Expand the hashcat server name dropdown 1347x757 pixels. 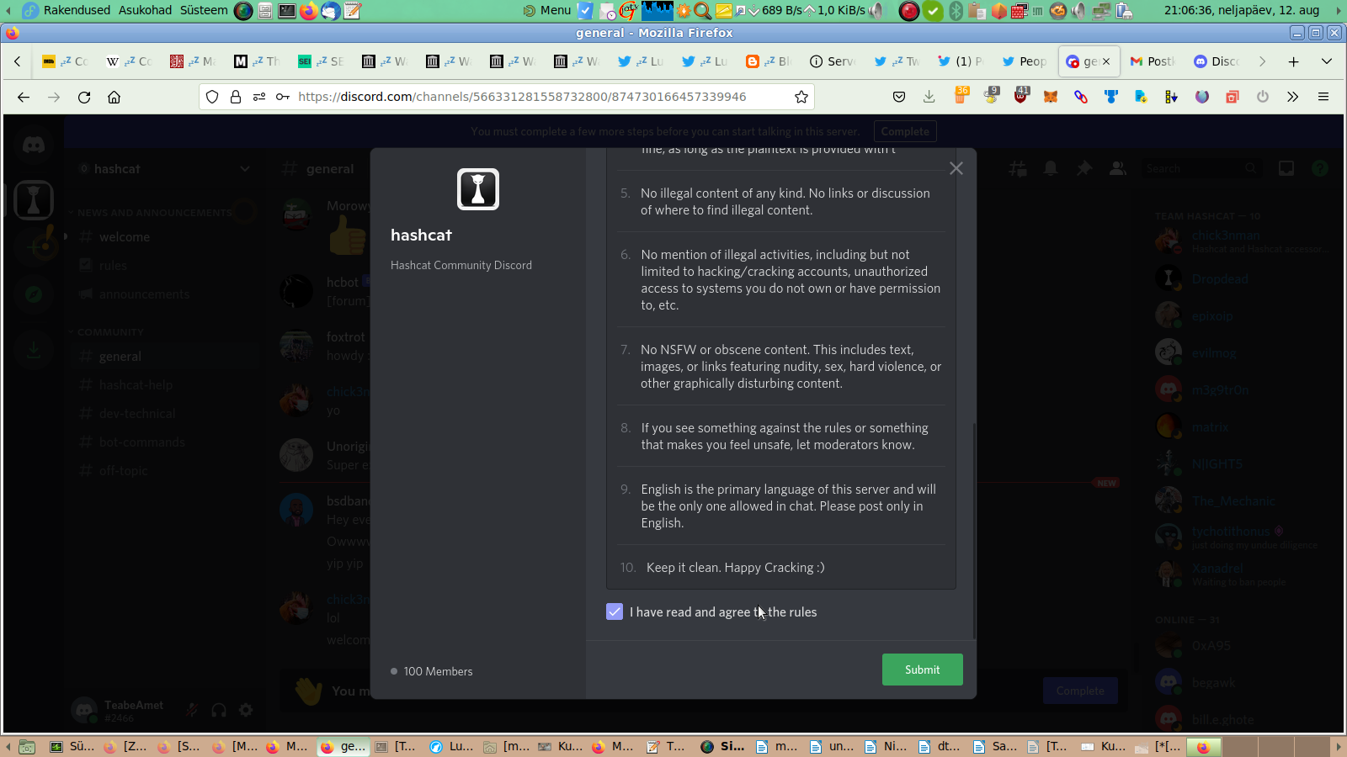click(244, 169)
